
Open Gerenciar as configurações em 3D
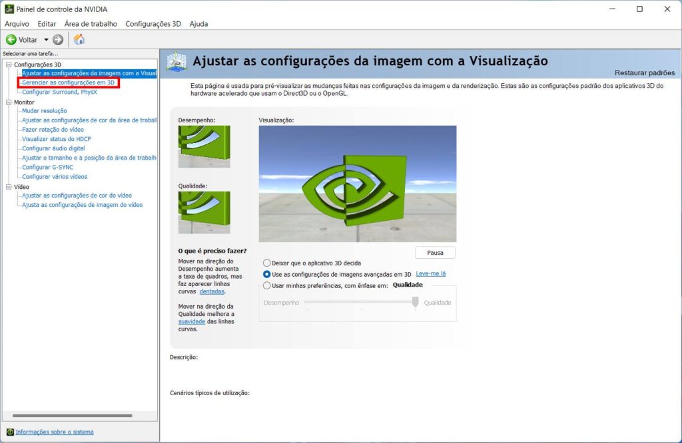click(x=69, y=82)
